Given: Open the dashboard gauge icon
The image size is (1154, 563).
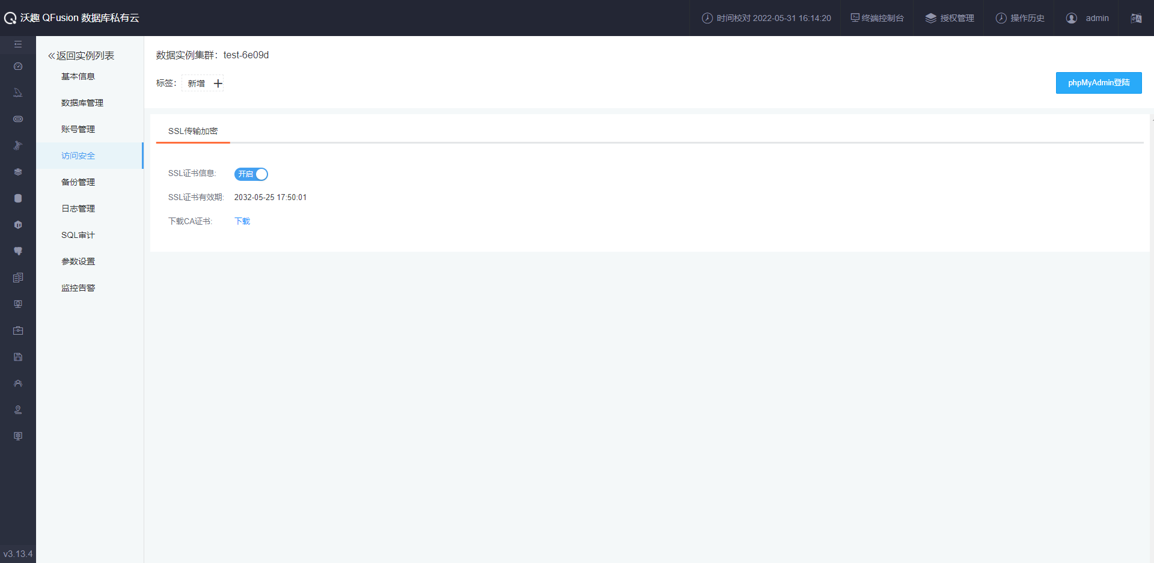Looking at the screenshot, I should [18, 66].
